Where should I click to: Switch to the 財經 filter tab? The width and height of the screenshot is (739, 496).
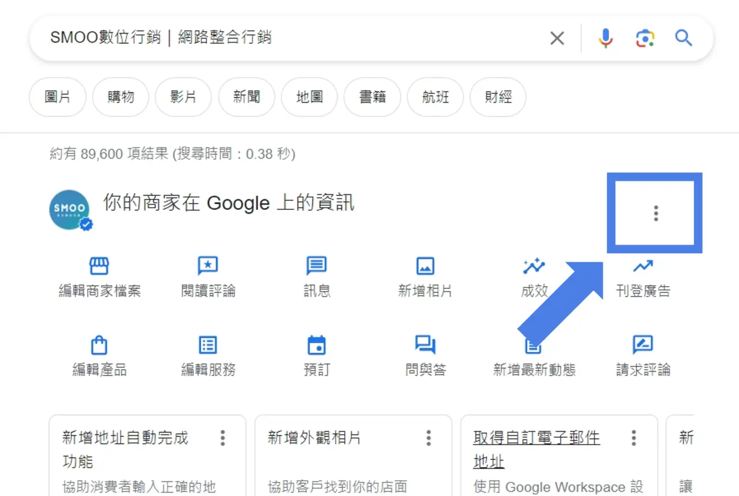tap(498, 97)
